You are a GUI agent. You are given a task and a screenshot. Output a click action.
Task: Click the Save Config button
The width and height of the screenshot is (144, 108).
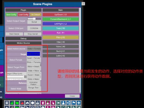[11, 15]
